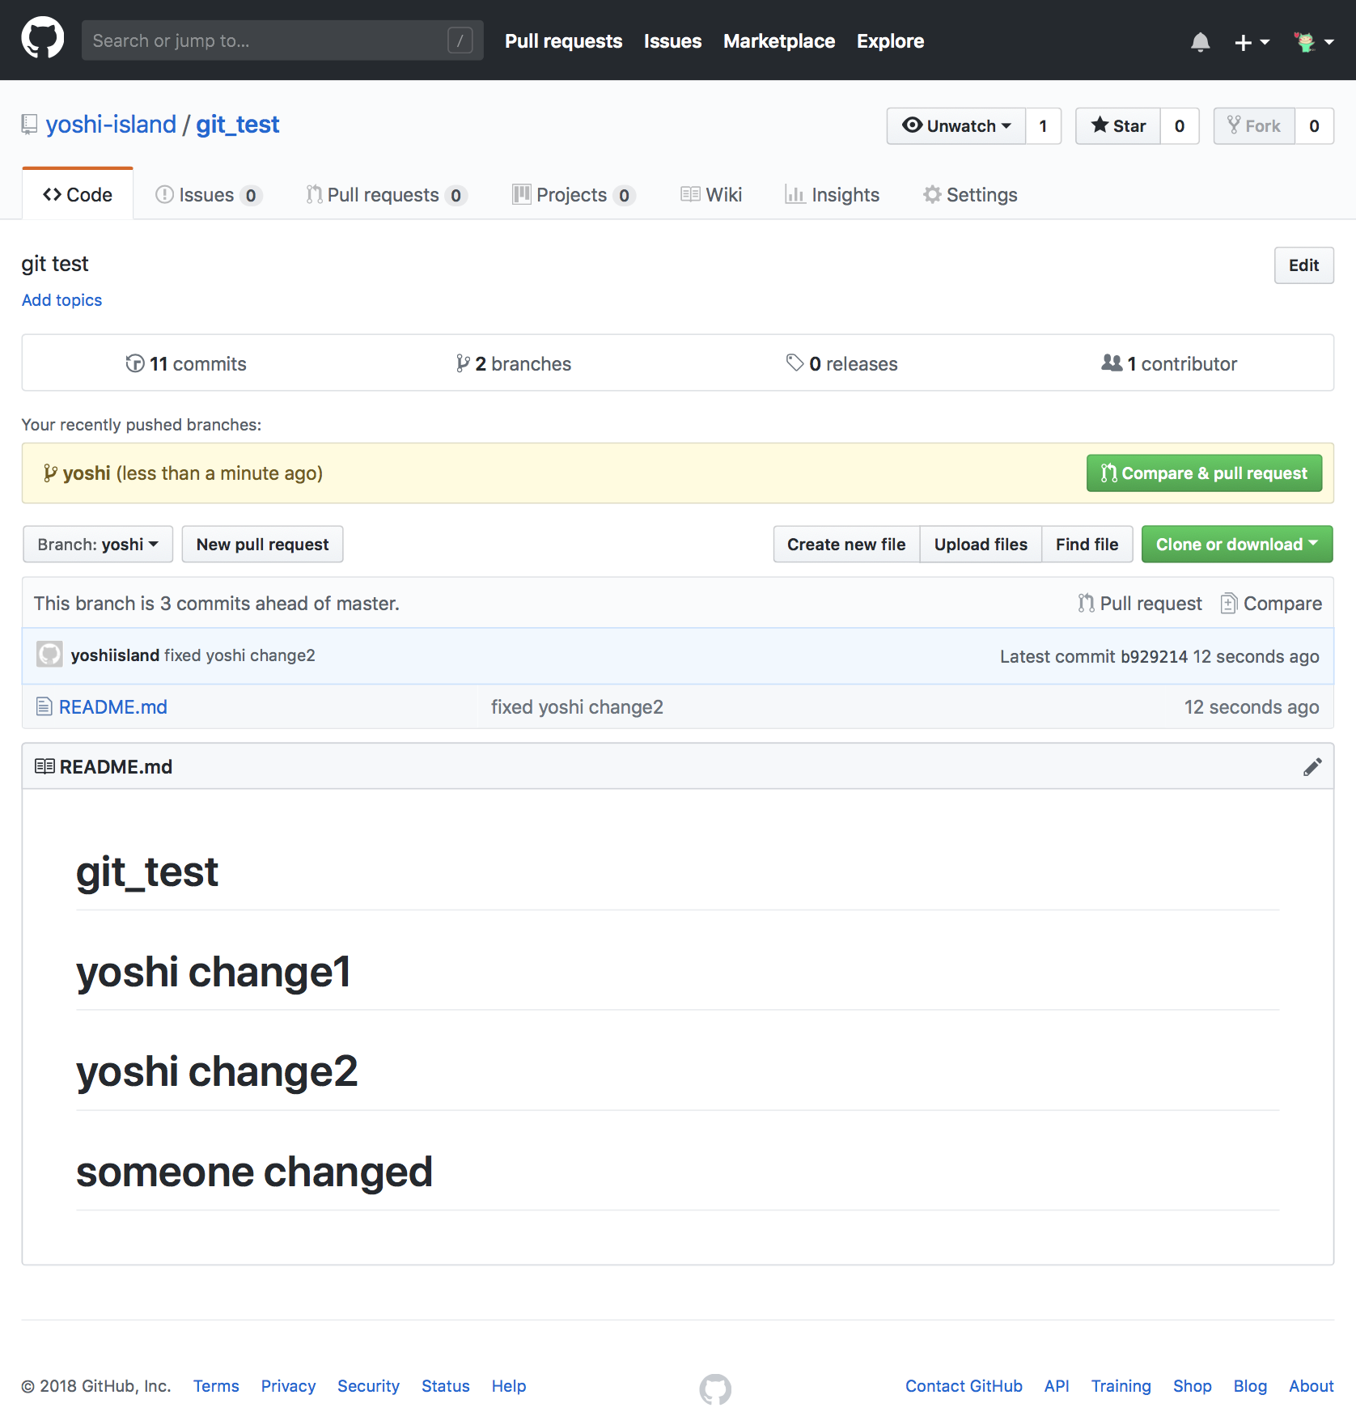Click the tag icon next to releases

tap(795, 363)
